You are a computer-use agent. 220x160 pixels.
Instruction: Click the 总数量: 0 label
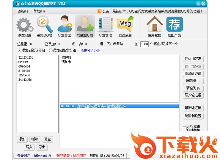point(25,44)
